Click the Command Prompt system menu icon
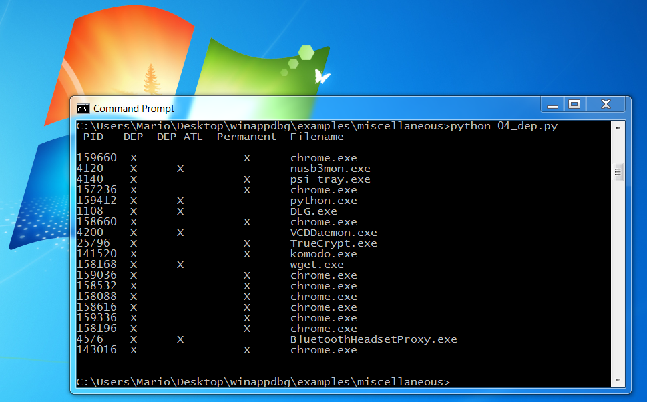 click(x=83, y=109)
